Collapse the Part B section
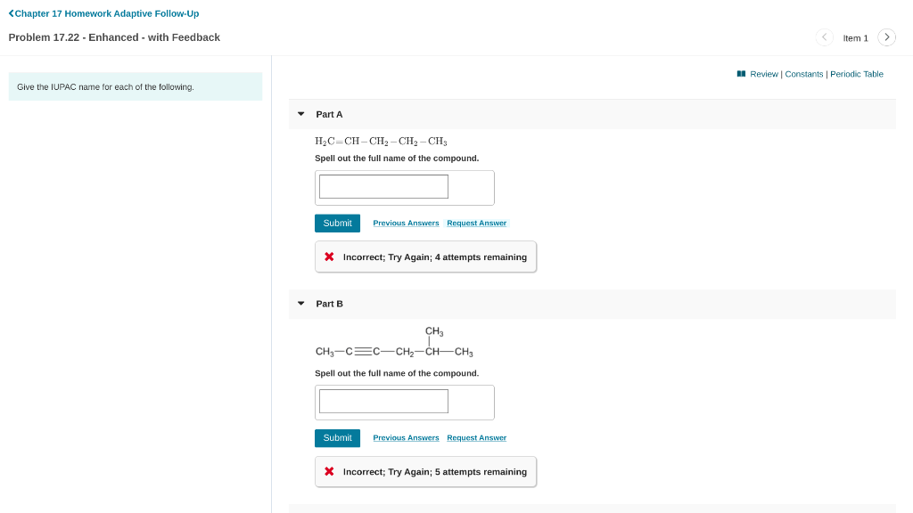The width and height of the screenshot is (913, 513). pos(301,304)
